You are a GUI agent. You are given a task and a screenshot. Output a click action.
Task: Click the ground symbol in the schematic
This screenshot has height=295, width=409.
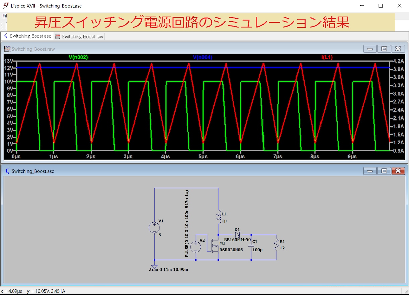tap(154, 266)
